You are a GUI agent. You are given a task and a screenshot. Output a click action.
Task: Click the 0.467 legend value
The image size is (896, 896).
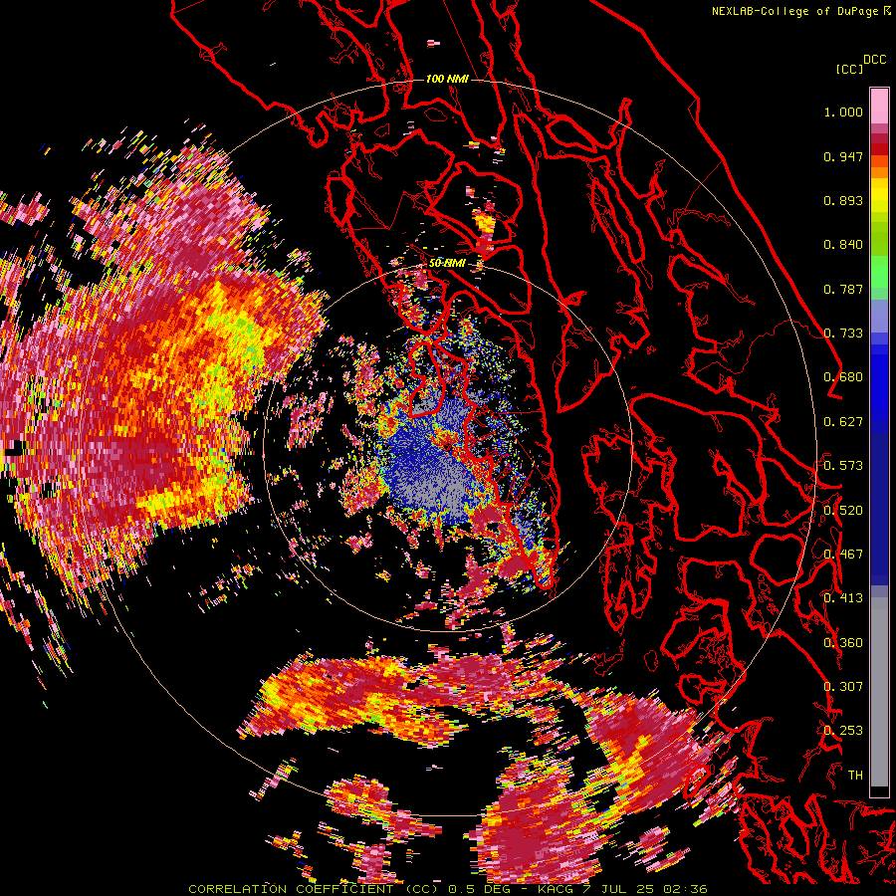(x=843, y=555)
